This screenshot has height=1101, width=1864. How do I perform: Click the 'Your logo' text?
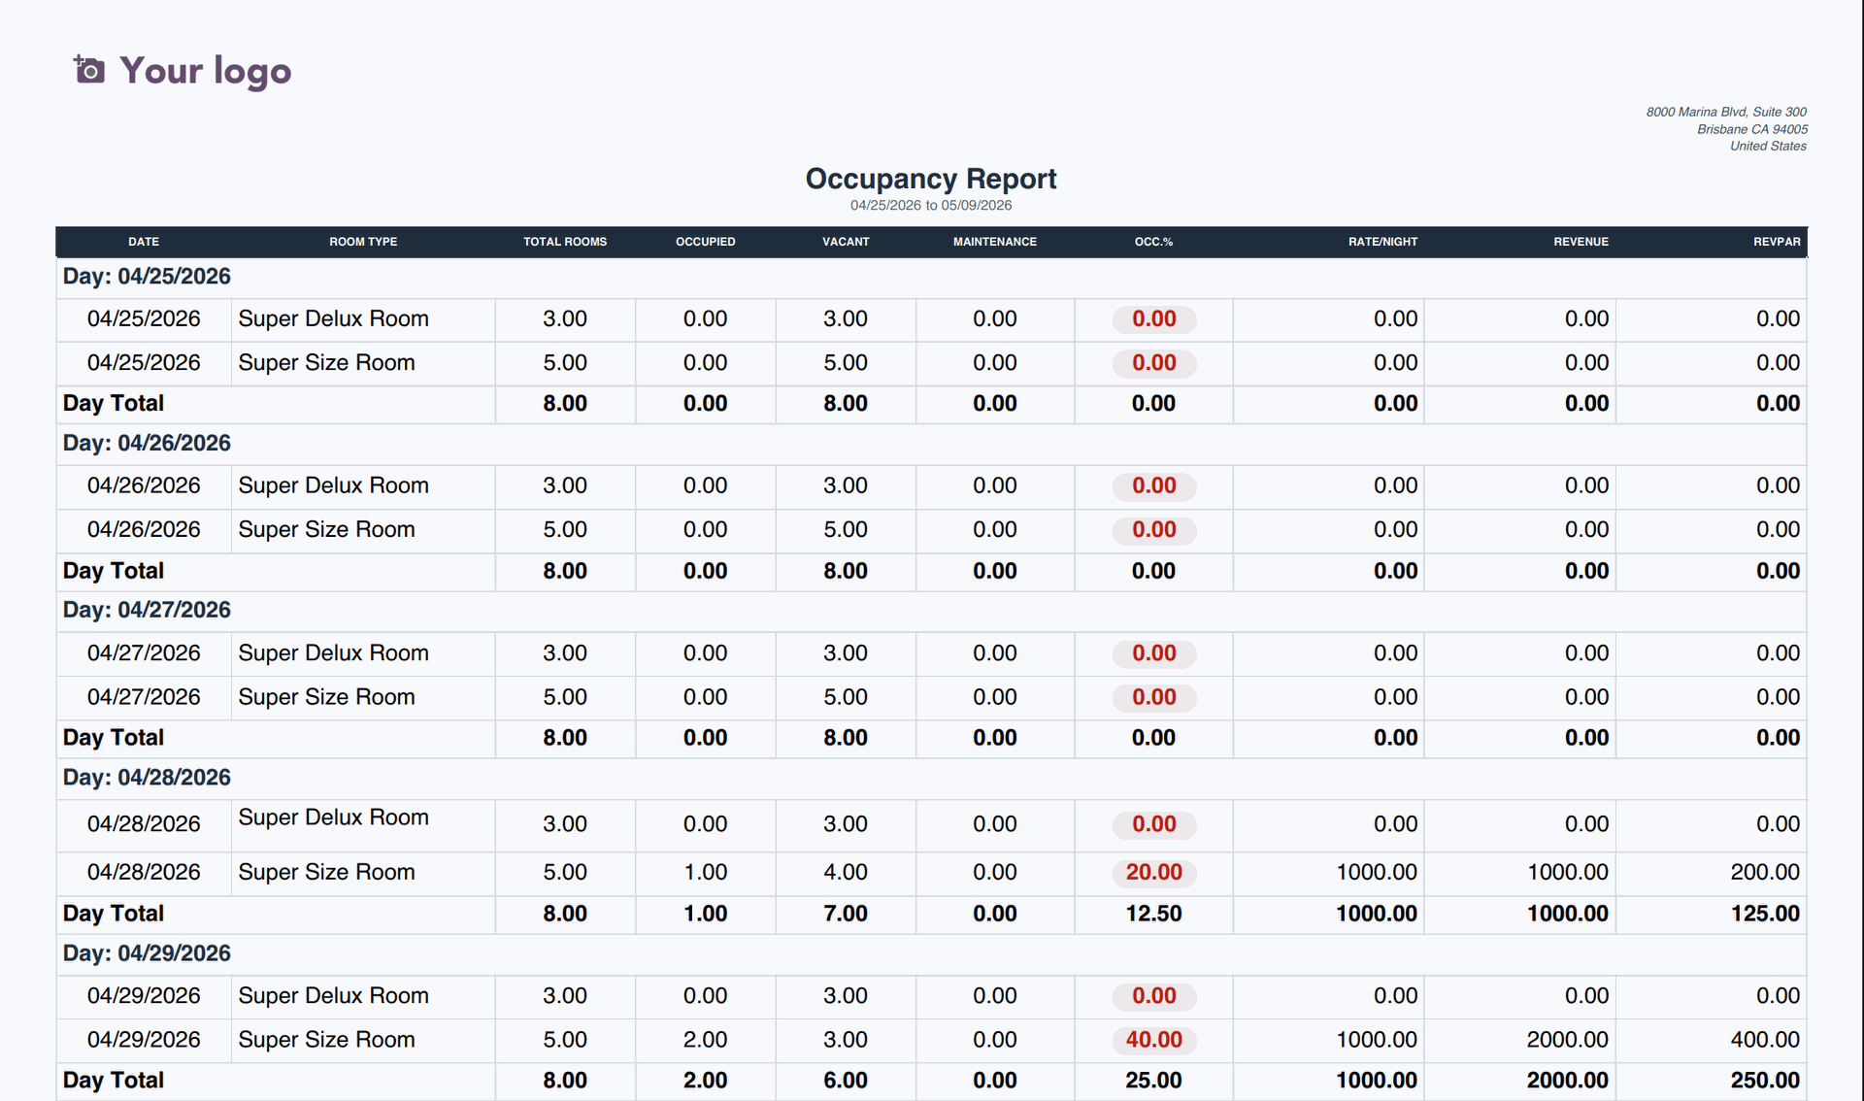pos(206,71)
